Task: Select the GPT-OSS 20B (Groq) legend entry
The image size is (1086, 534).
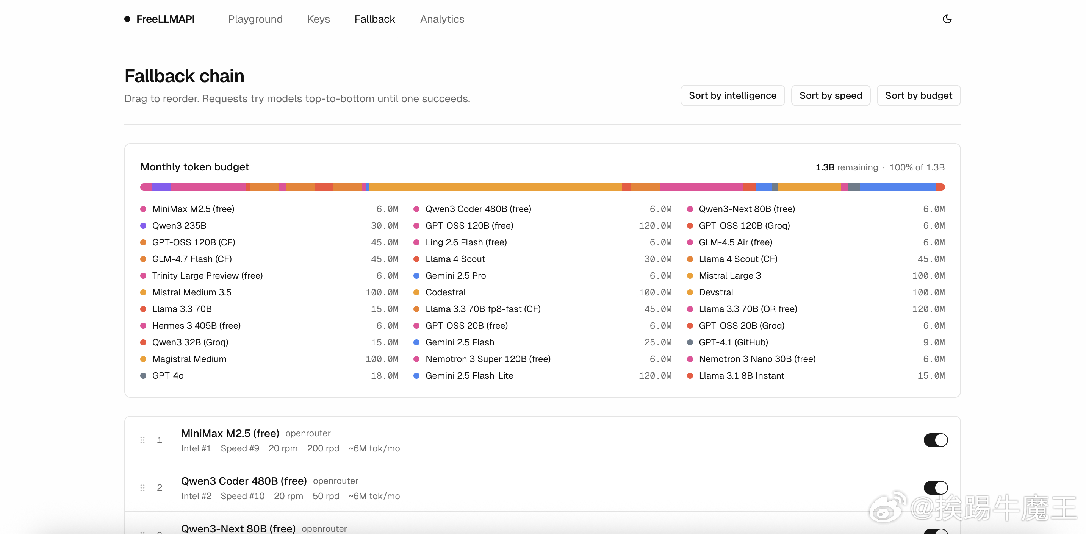Action: click(816, 326)
